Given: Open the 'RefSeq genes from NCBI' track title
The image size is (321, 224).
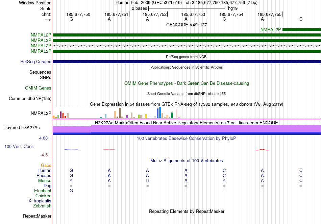Looking at the screenshot, I should [187, 57].
